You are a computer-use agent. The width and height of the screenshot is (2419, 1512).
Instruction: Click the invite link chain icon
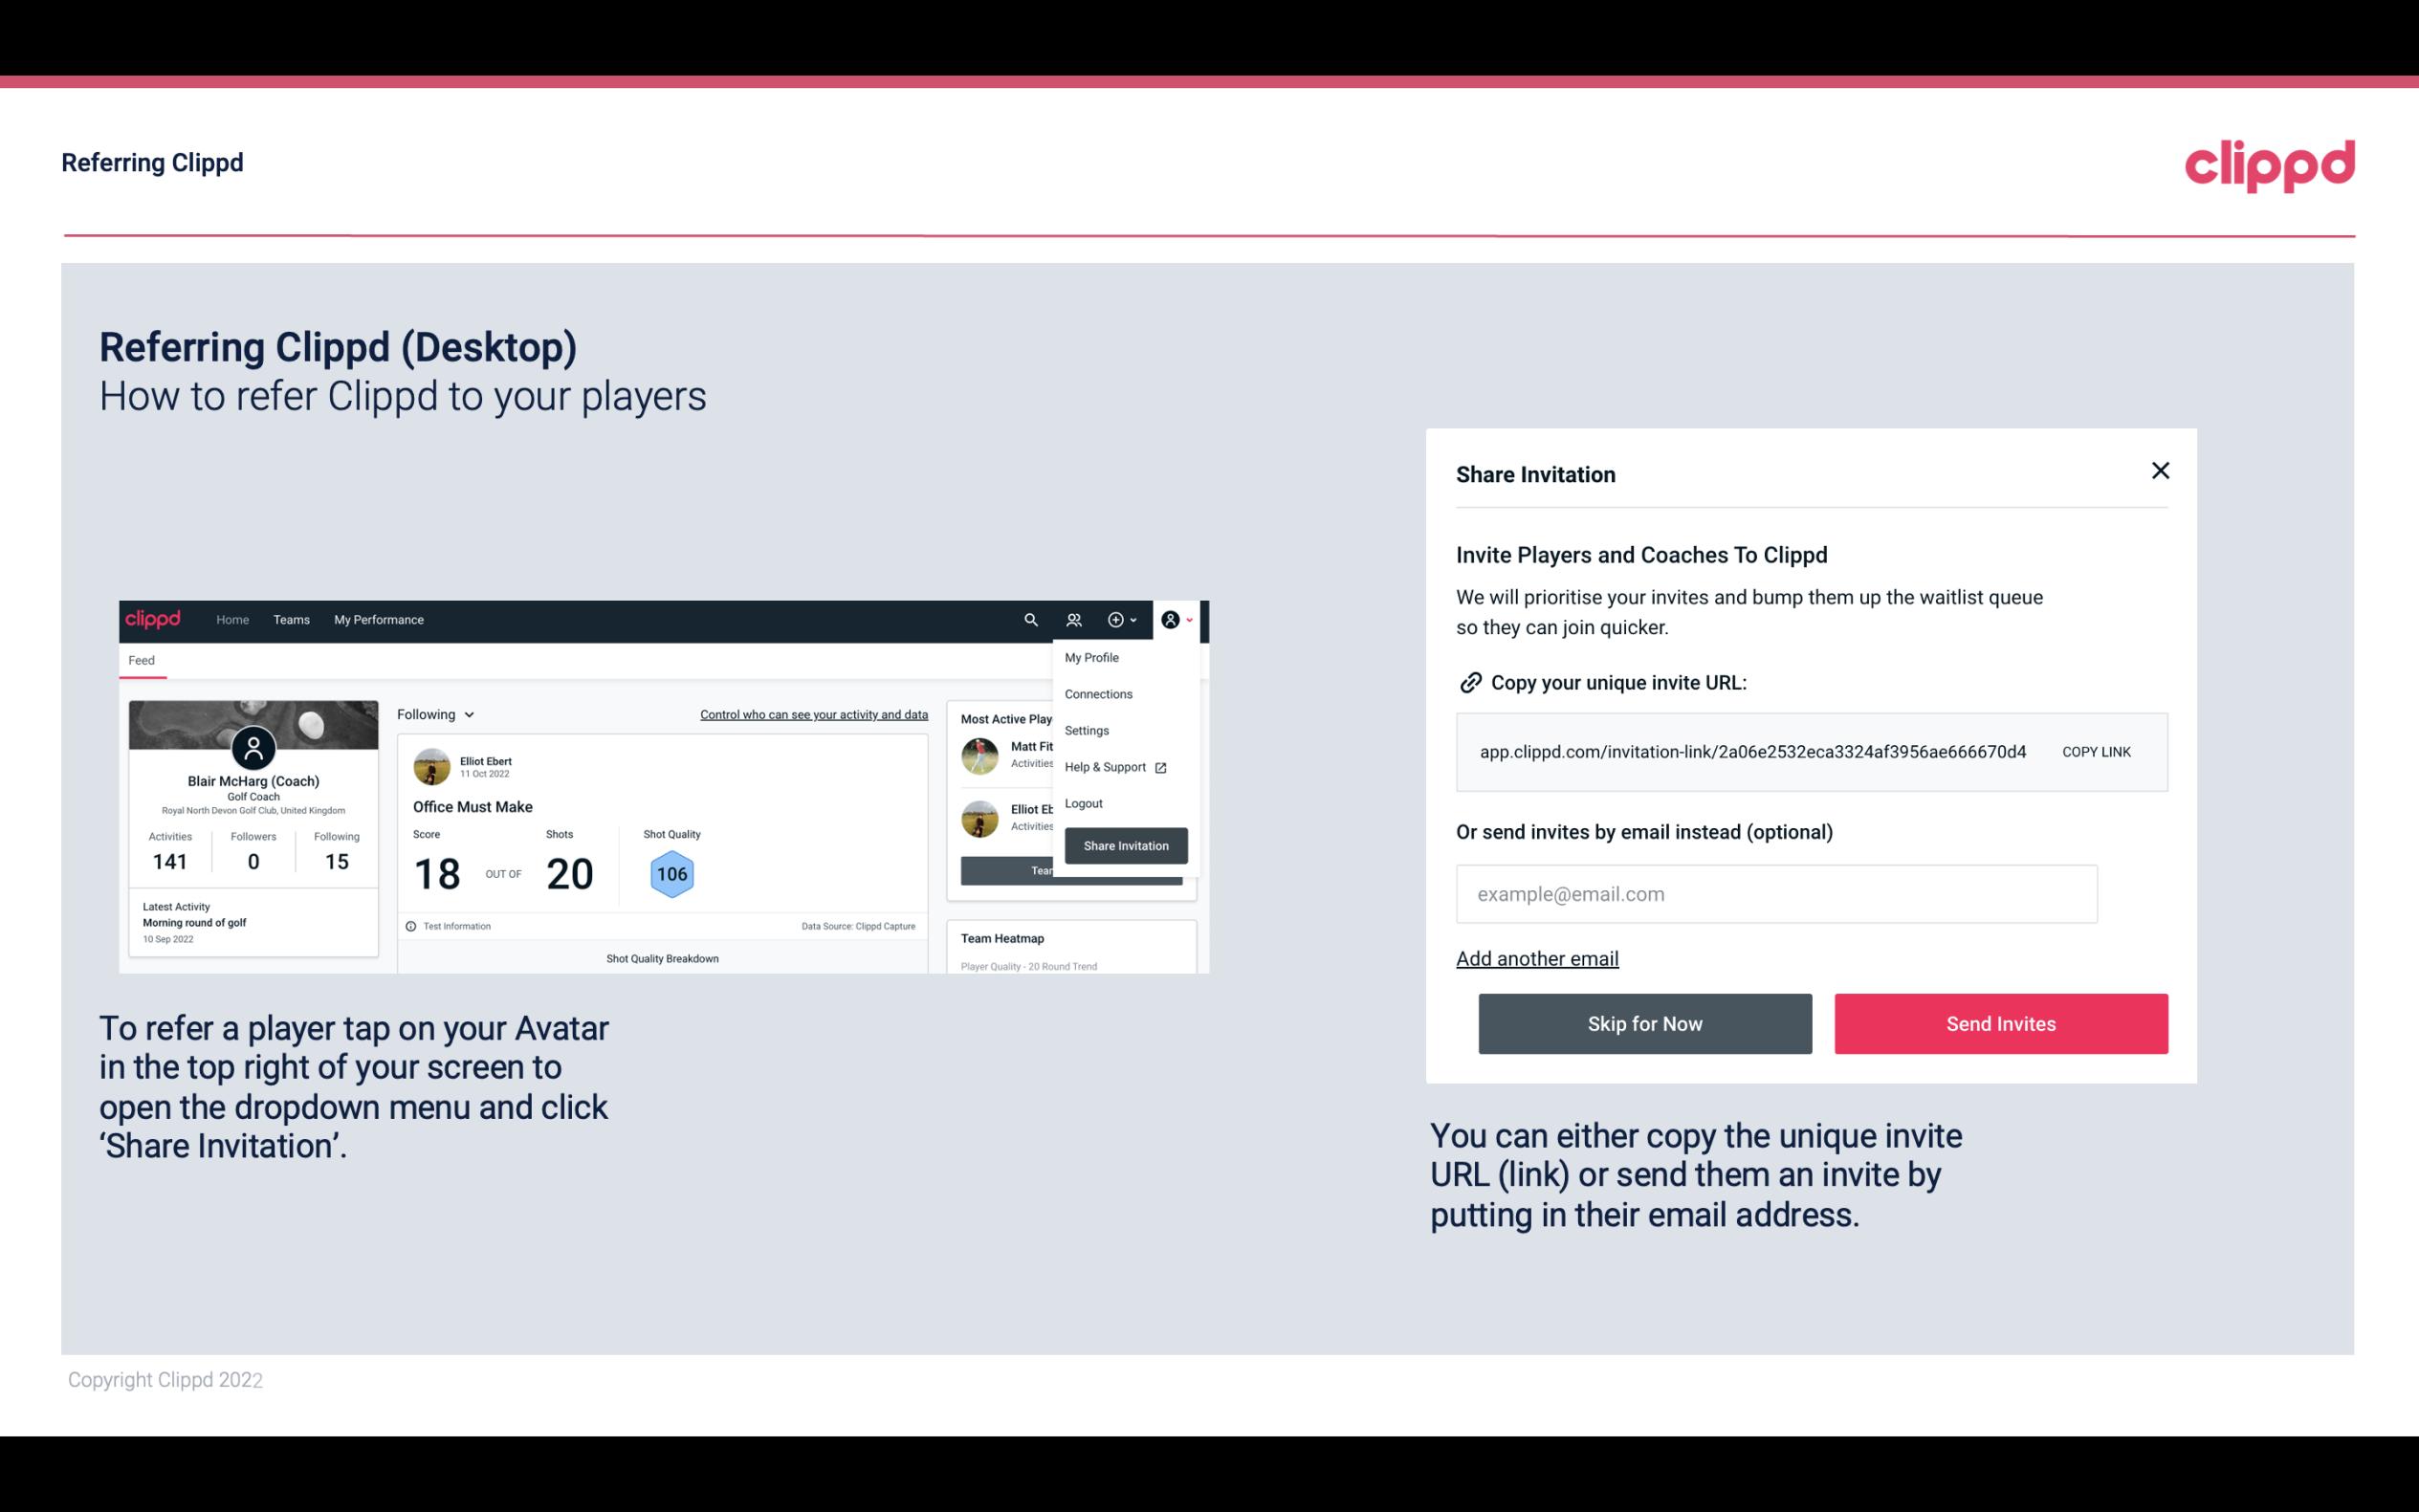click(1468, 681)
